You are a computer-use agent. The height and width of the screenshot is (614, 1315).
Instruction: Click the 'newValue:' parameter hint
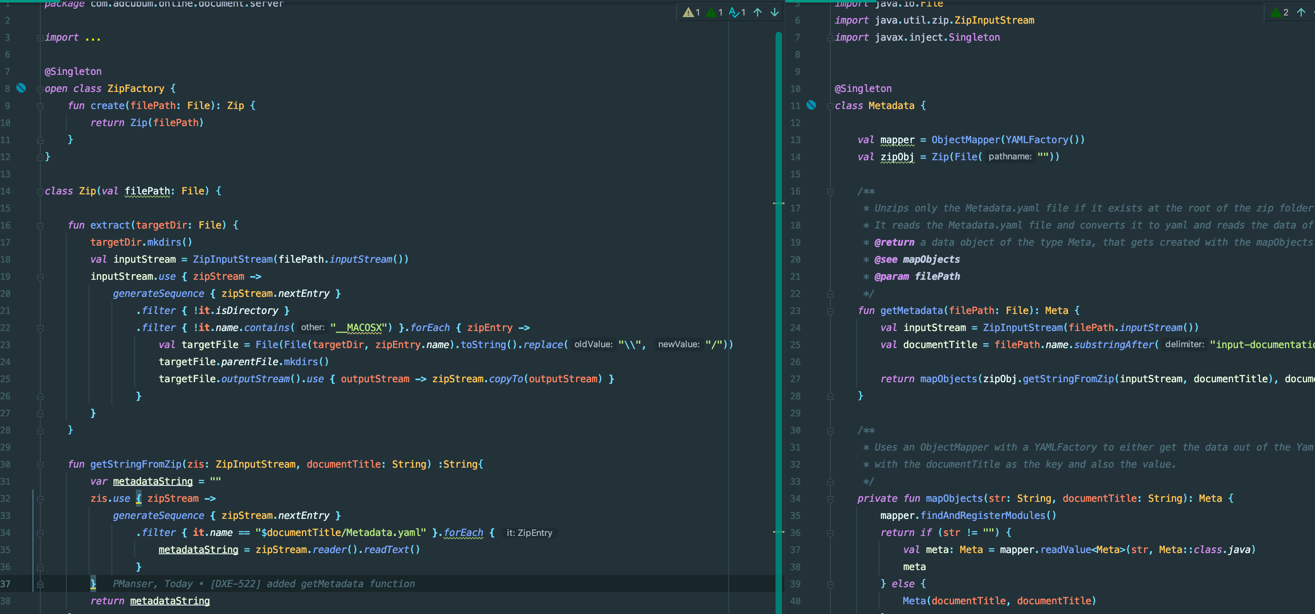point(678,344)
